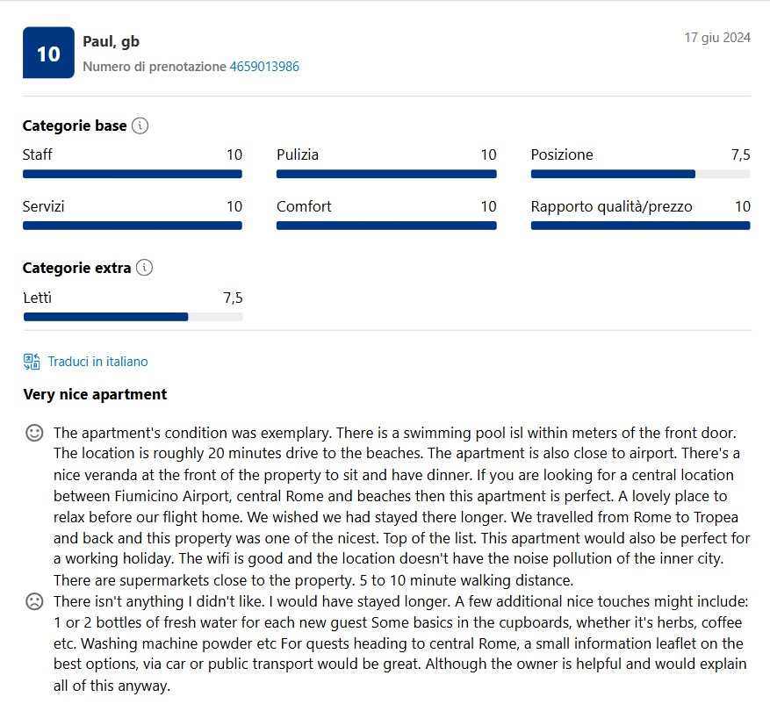
Task: Click the Letti rating bar
Action: (x=133, y=317)
